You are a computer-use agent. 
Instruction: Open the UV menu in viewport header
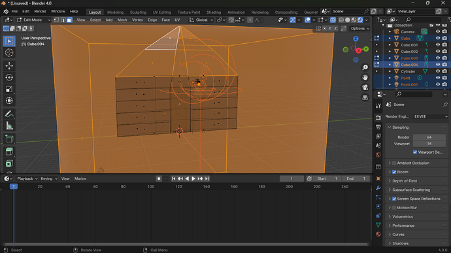pyautogui.click(x=177, y=20)
